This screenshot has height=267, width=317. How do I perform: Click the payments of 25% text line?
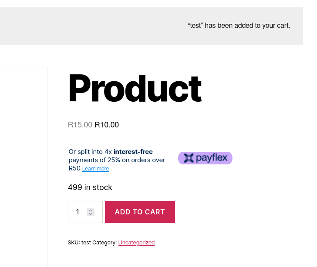tap(117, 160)
